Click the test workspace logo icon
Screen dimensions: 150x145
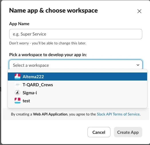17,101
